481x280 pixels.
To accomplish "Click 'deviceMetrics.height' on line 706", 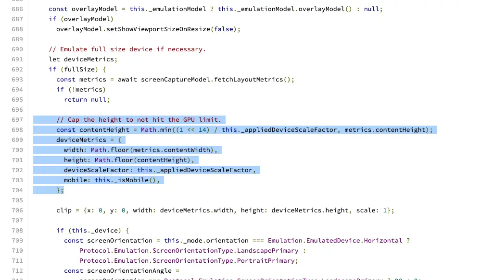I will tap(310, 210).
